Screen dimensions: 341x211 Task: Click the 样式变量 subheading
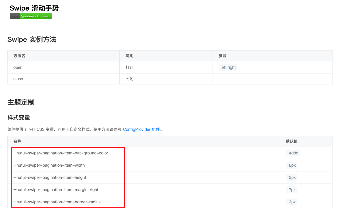[x=18, y=117]
